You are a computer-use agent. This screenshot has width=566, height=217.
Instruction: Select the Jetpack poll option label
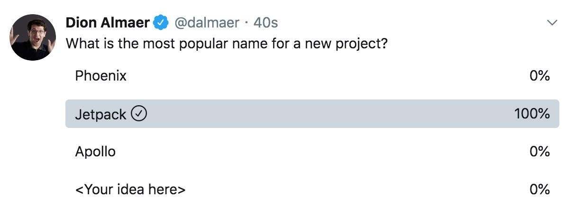100,114
